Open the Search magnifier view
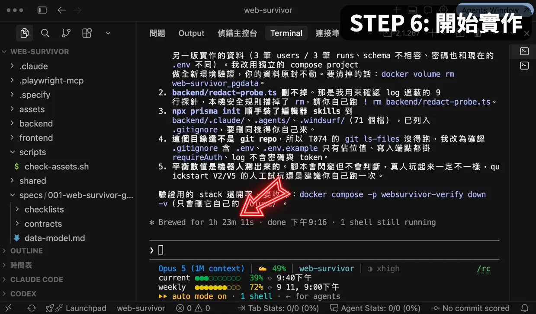536x314 pixels. tap(45, 33)
